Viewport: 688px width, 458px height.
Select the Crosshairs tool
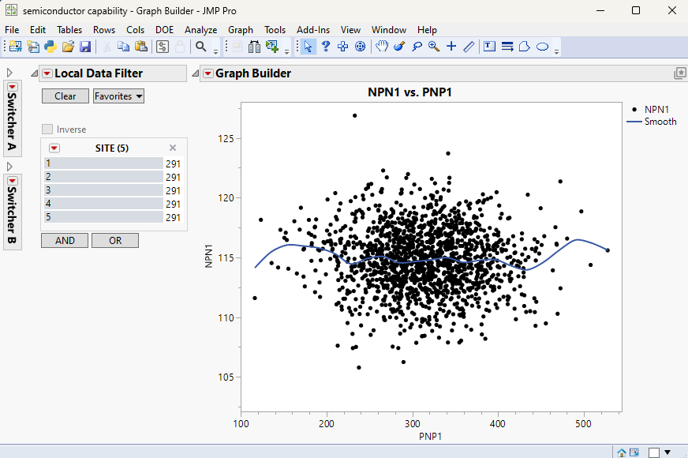coord(450,47)
